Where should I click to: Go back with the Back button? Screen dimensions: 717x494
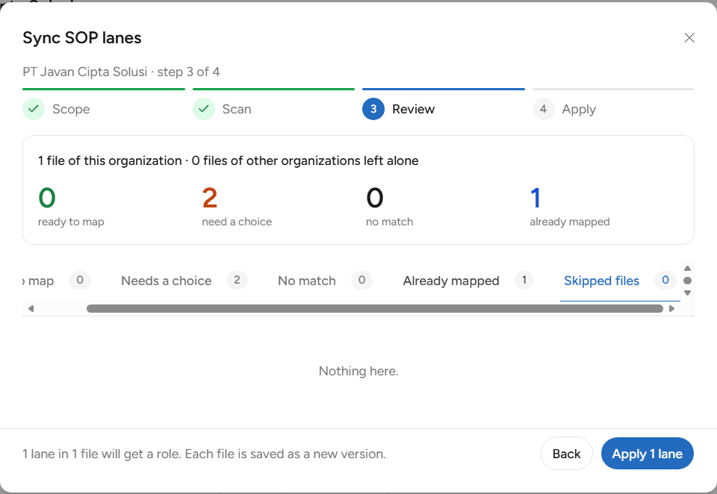[x=567, y=454]
